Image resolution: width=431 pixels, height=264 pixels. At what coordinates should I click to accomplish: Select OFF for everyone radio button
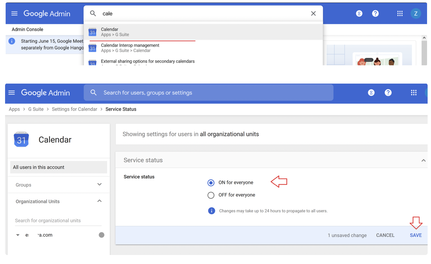click(211, 195)
